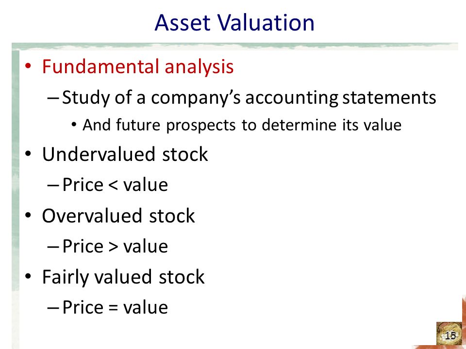Click the green watercolor divider bar under title
This screenshot has width=466, height=349.
coord(235,46)
